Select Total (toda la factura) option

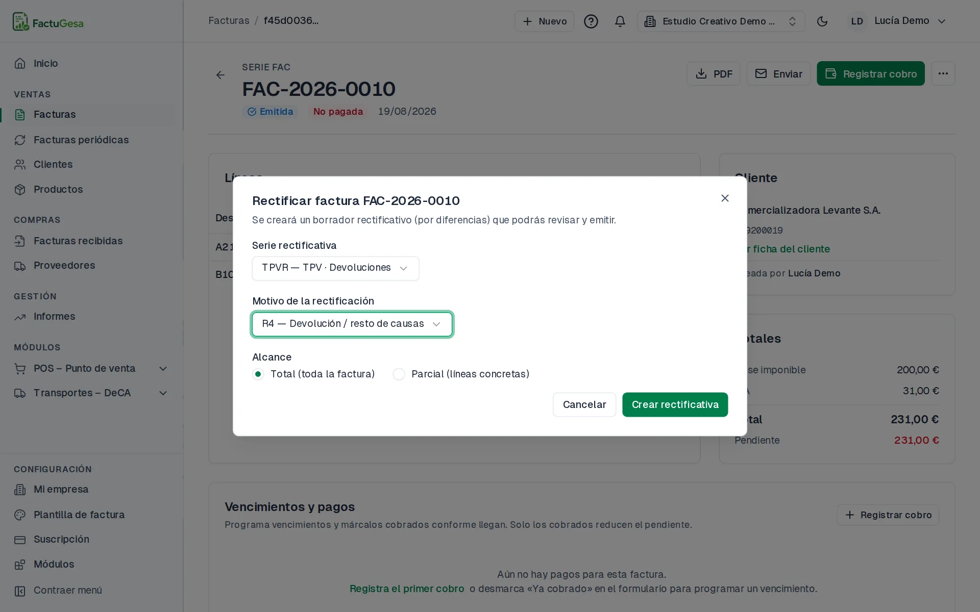coord(313,374)
